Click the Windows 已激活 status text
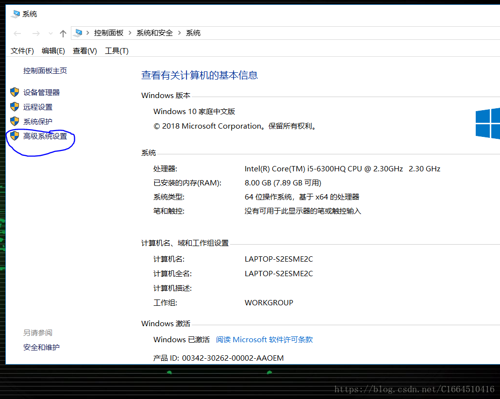500x399 pixels. [x=182, y=340]
